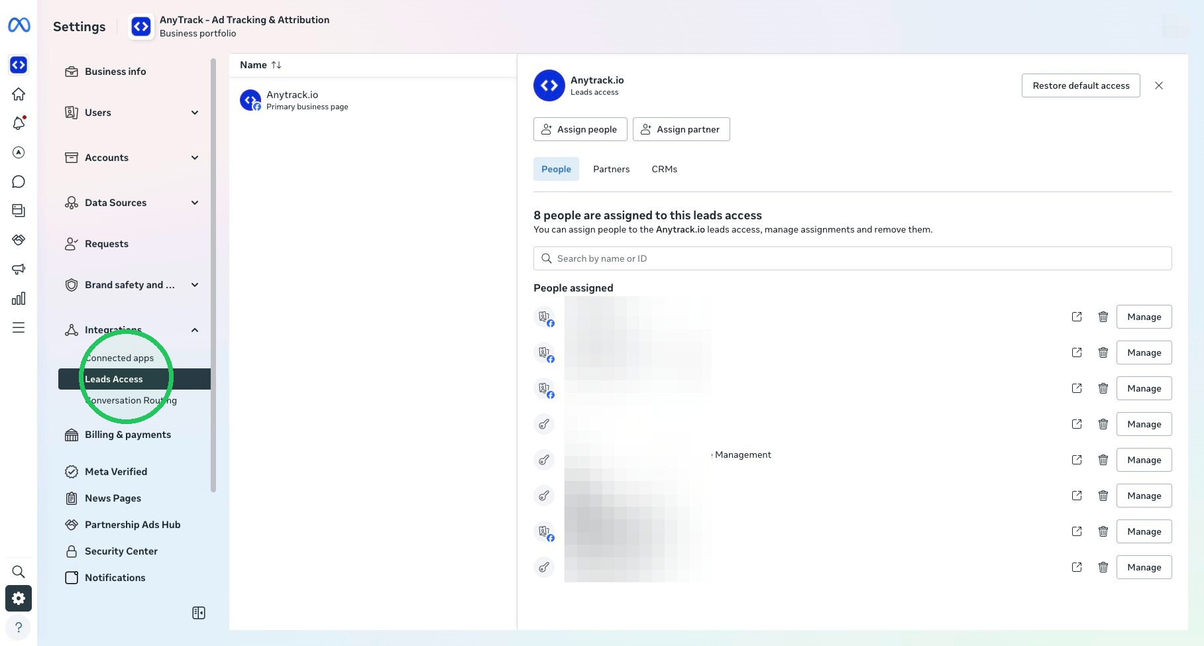Expand the Accounts section
This screenshot has height=646, width=1204.
(195, 158)
